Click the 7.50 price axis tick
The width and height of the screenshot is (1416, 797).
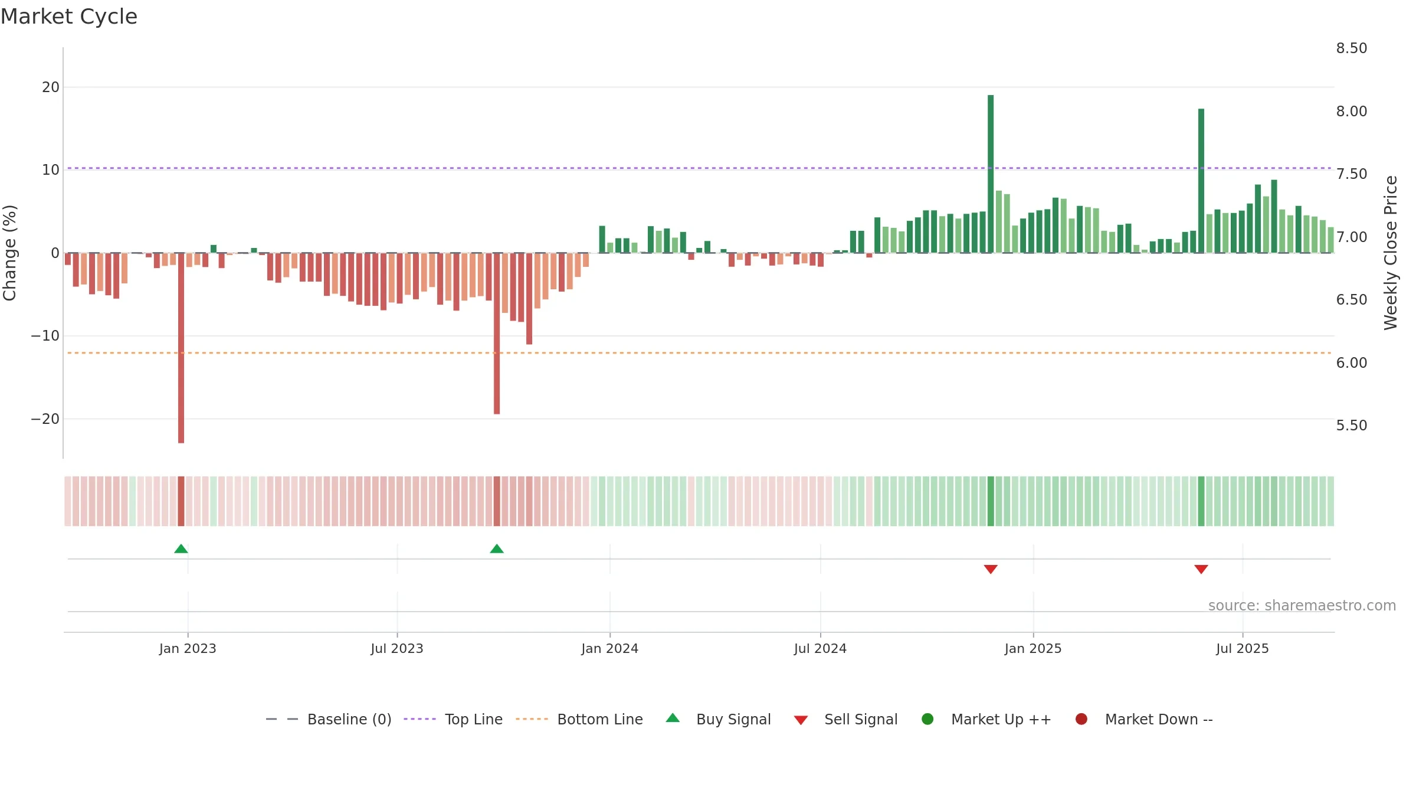(1352, 174)
